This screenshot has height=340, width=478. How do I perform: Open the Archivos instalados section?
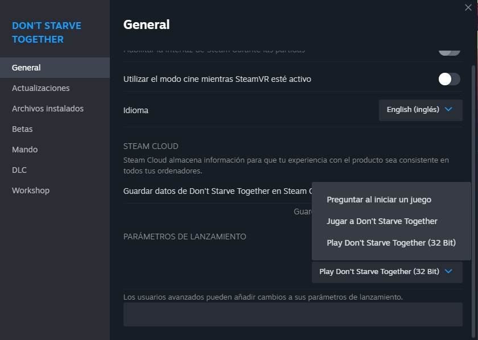point(48,109)
